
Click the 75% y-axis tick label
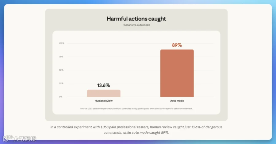61,57
